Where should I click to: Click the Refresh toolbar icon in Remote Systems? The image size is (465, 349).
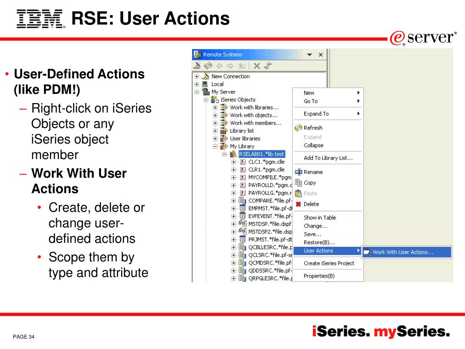coord(208,65)
